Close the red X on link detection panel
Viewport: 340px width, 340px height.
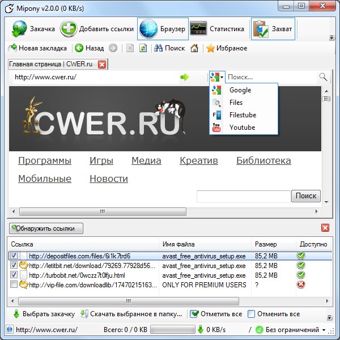pyautogui.click(x=325, y=228)
